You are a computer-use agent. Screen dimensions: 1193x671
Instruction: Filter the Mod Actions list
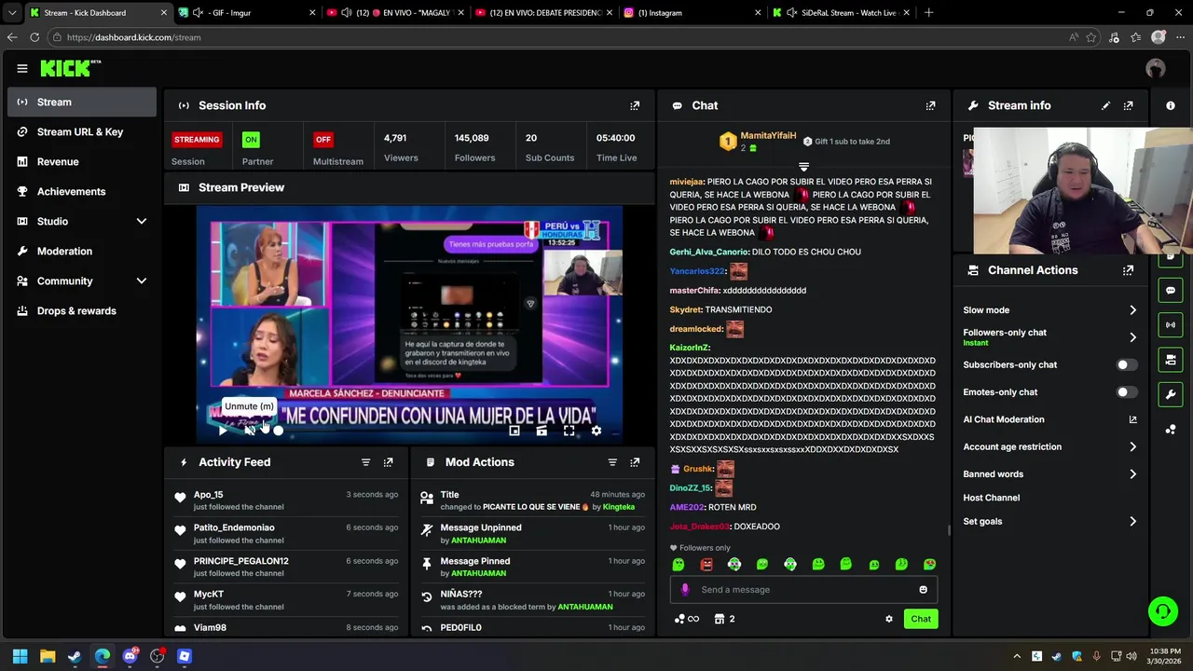[612, 462]
